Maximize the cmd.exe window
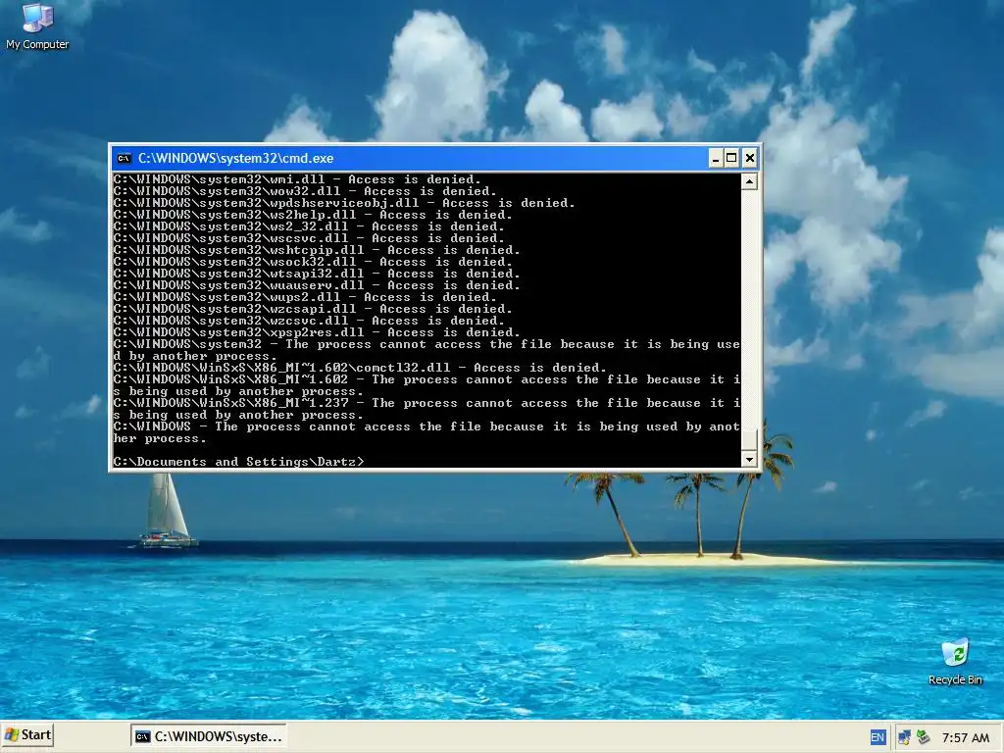1004x753 pixels. 731,158
